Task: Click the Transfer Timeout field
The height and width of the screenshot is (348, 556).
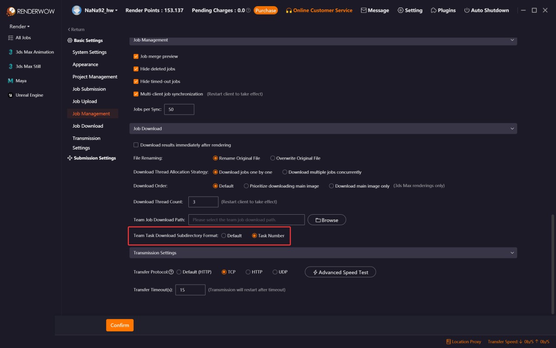Action: point(190,290)
